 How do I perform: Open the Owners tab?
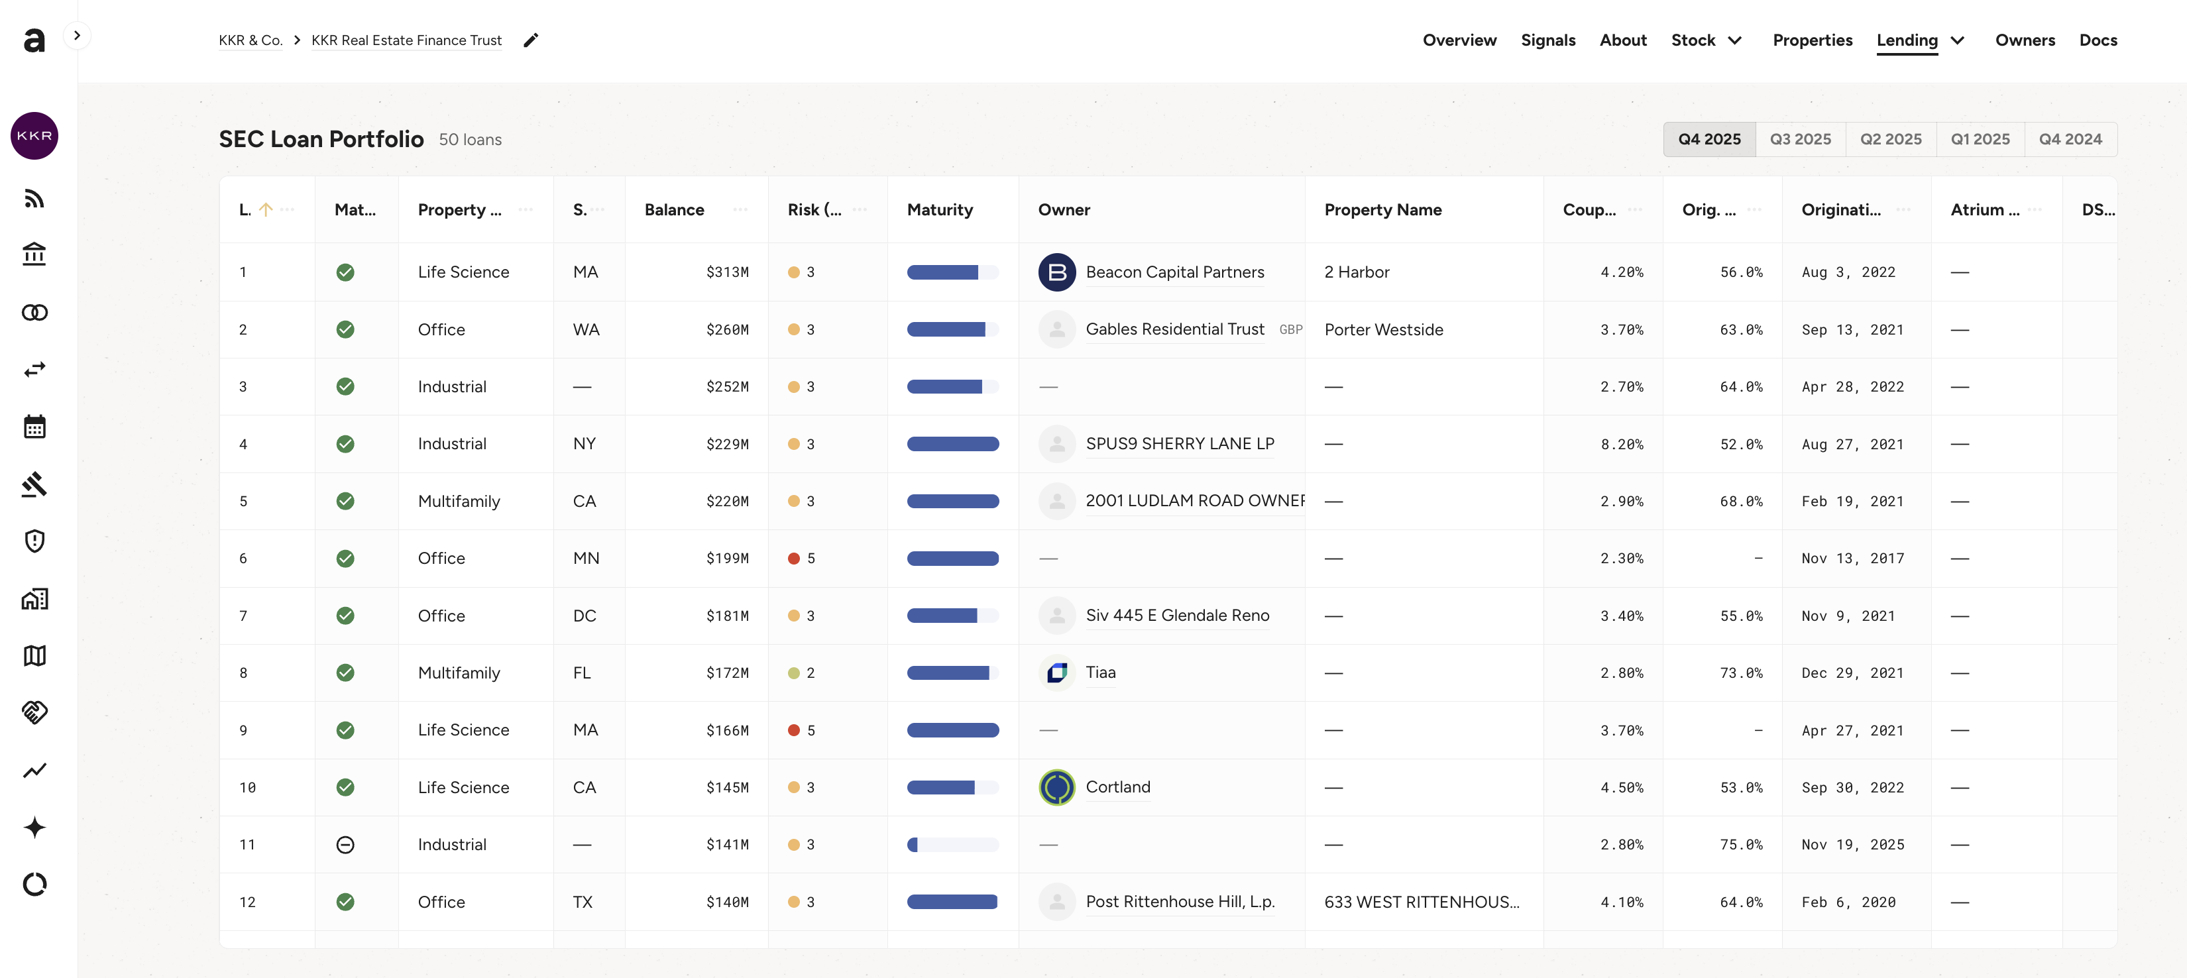pos(2025,40)
